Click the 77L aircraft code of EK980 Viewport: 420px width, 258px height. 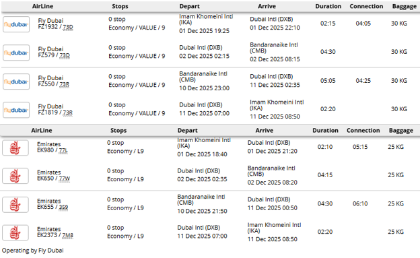point(63,150)
